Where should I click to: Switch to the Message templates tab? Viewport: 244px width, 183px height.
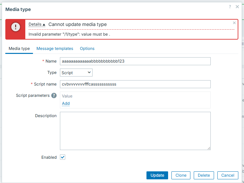pyautogui.click(x=55, y=49)
